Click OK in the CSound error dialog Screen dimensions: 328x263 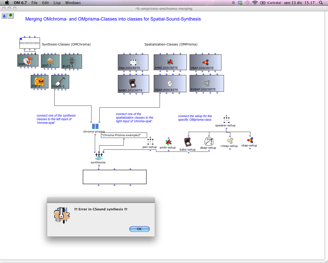(x=139, y=229)
